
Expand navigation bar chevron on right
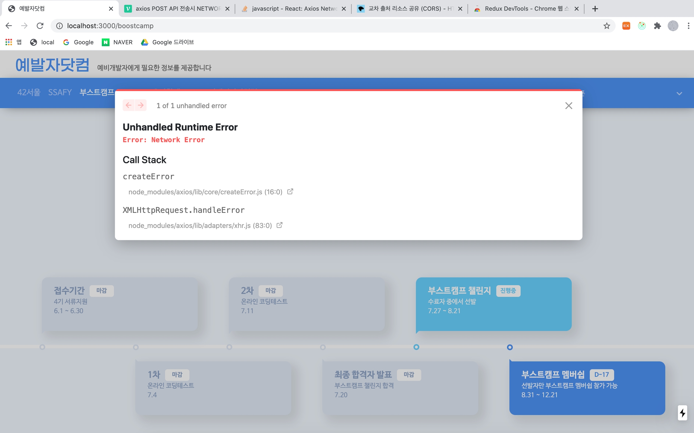[679, 93]
